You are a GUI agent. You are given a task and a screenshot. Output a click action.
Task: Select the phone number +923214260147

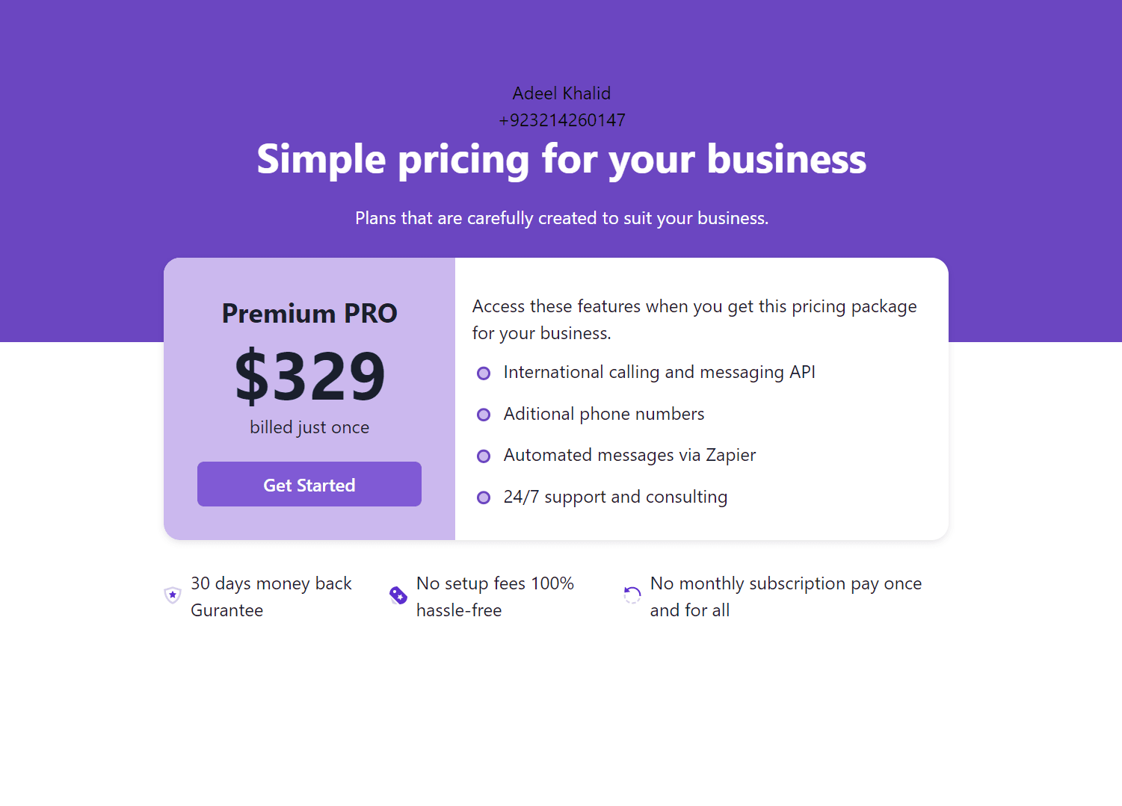(562, 120)
